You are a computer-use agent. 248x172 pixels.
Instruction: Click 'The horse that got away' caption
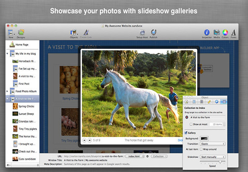139,140
